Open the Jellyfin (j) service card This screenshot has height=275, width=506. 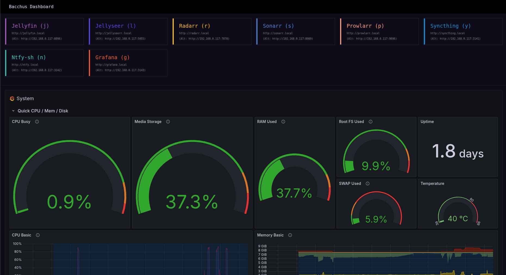click(x=45, y=31)
